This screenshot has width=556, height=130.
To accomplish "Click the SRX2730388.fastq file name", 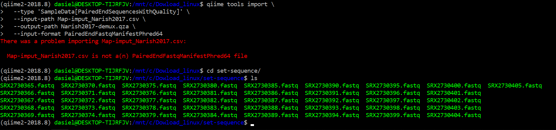I will (271, 108).
